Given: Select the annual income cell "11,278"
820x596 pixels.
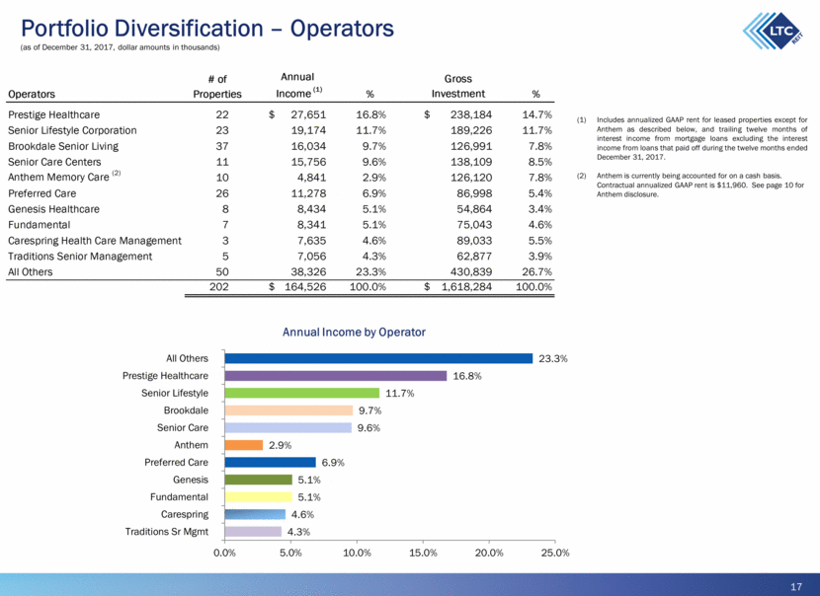Looking at the screenshot, I should pos(308,193).
